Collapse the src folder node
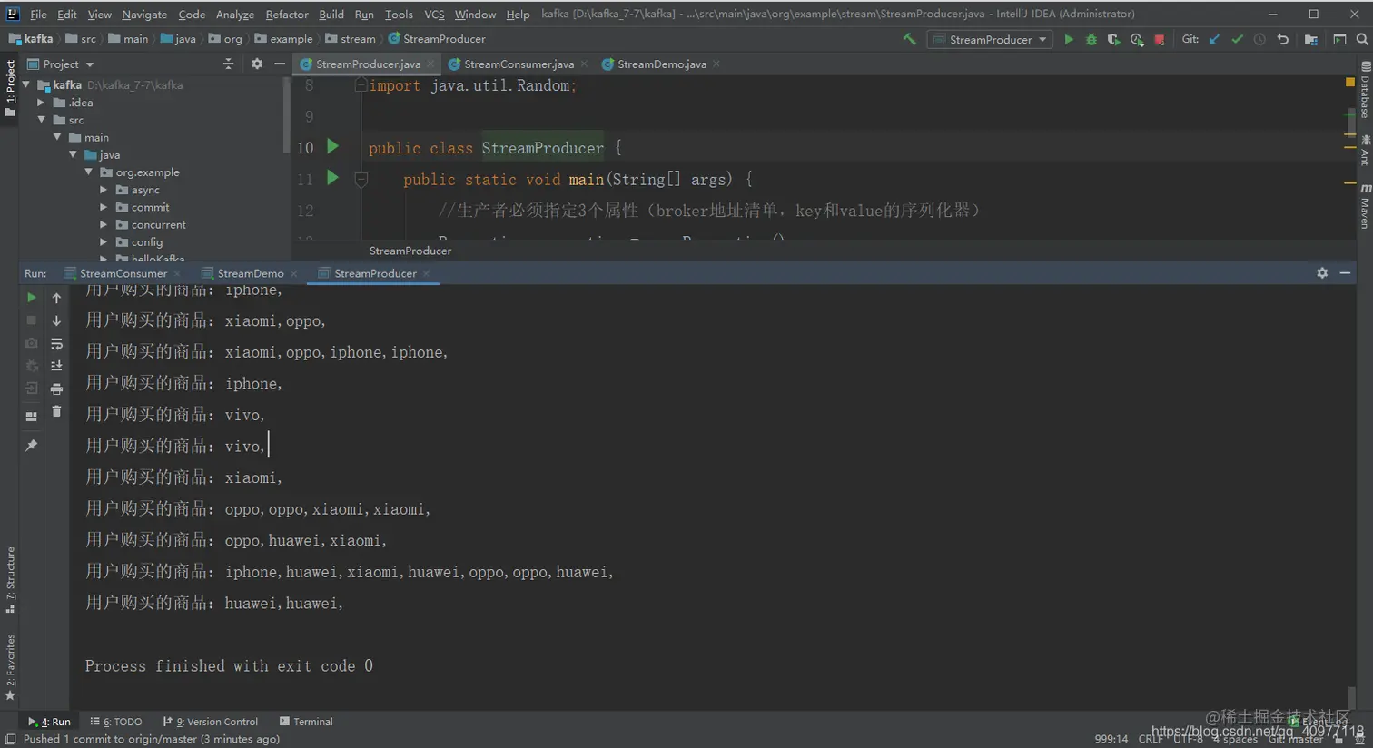Viewport: 1373px width, 748px height. 41,120
